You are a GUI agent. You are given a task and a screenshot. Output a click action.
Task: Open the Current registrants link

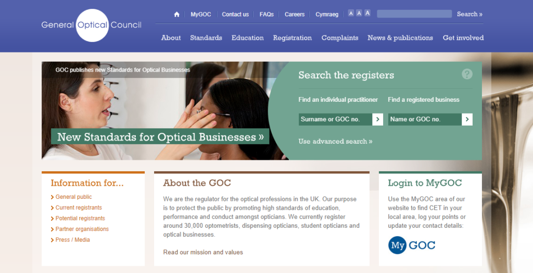(79, 208)
